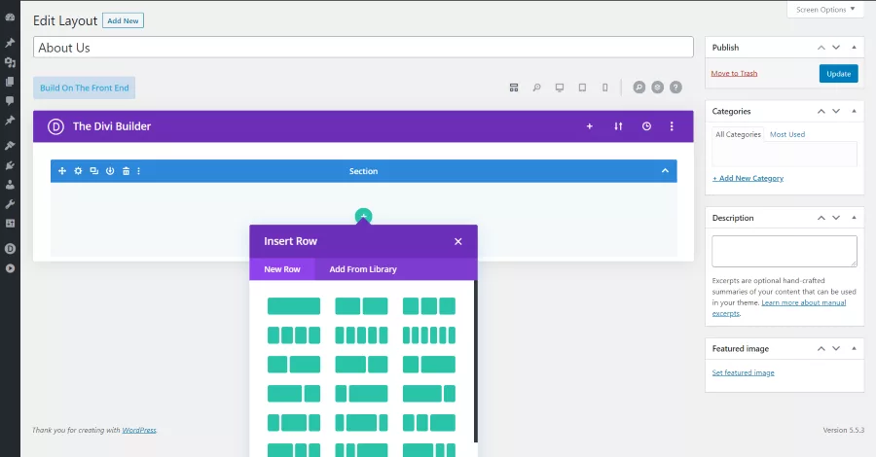Viewport: 876px width, 457px height.
Task: Click the round search icon in the builder toolbar
Action: click(x=639, y=88)
